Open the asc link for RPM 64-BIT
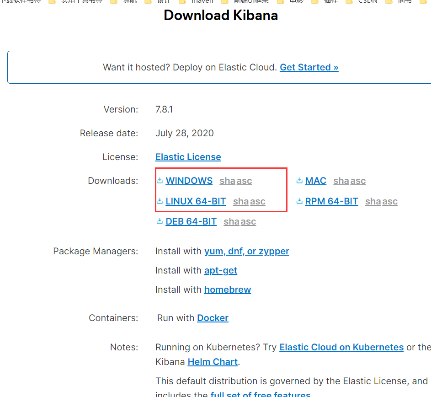The image size is (431, 397). pyautogui.click(x=390, y=201)
